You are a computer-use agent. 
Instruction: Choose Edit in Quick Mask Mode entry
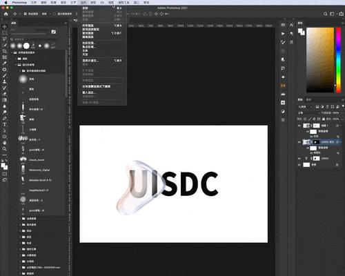102,86
